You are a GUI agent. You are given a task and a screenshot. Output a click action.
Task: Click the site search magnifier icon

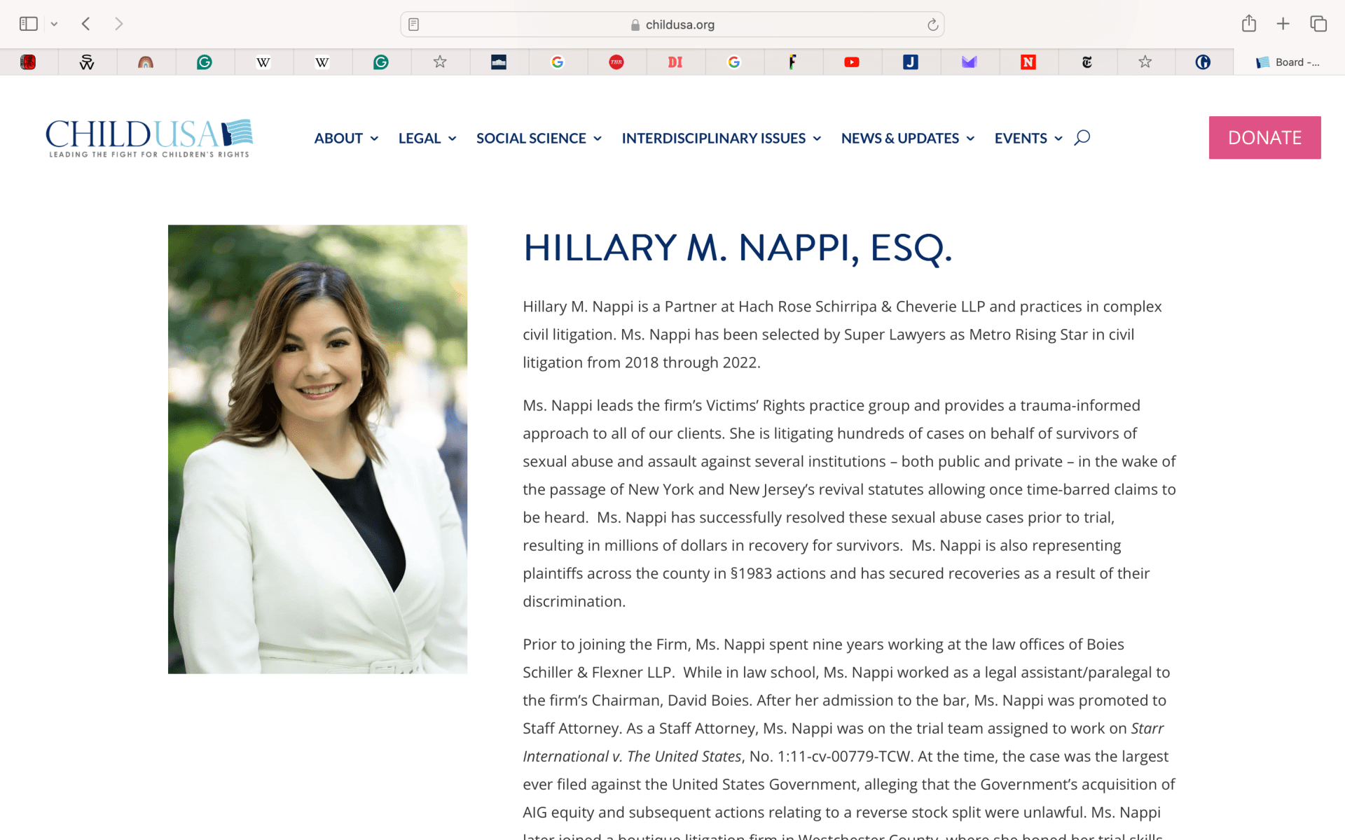pos(1082,137)
